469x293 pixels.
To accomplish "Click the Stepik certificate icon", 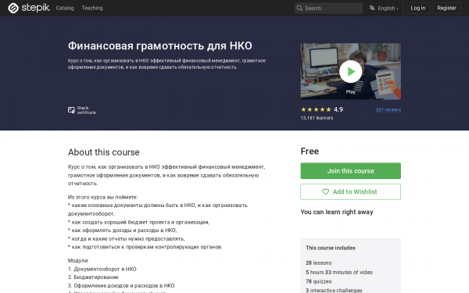I will 71,110.
